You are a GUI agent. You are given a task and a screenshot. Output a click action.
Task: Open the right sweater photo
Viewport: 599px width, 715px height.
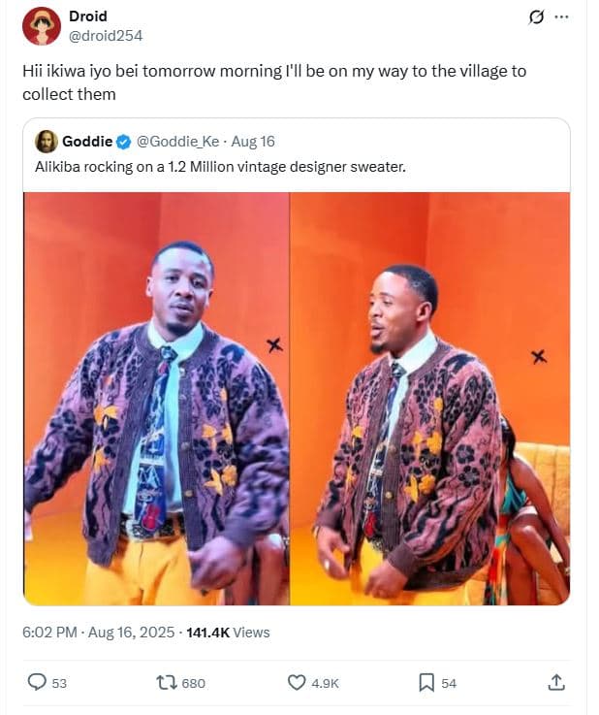[x=430, y=398]
